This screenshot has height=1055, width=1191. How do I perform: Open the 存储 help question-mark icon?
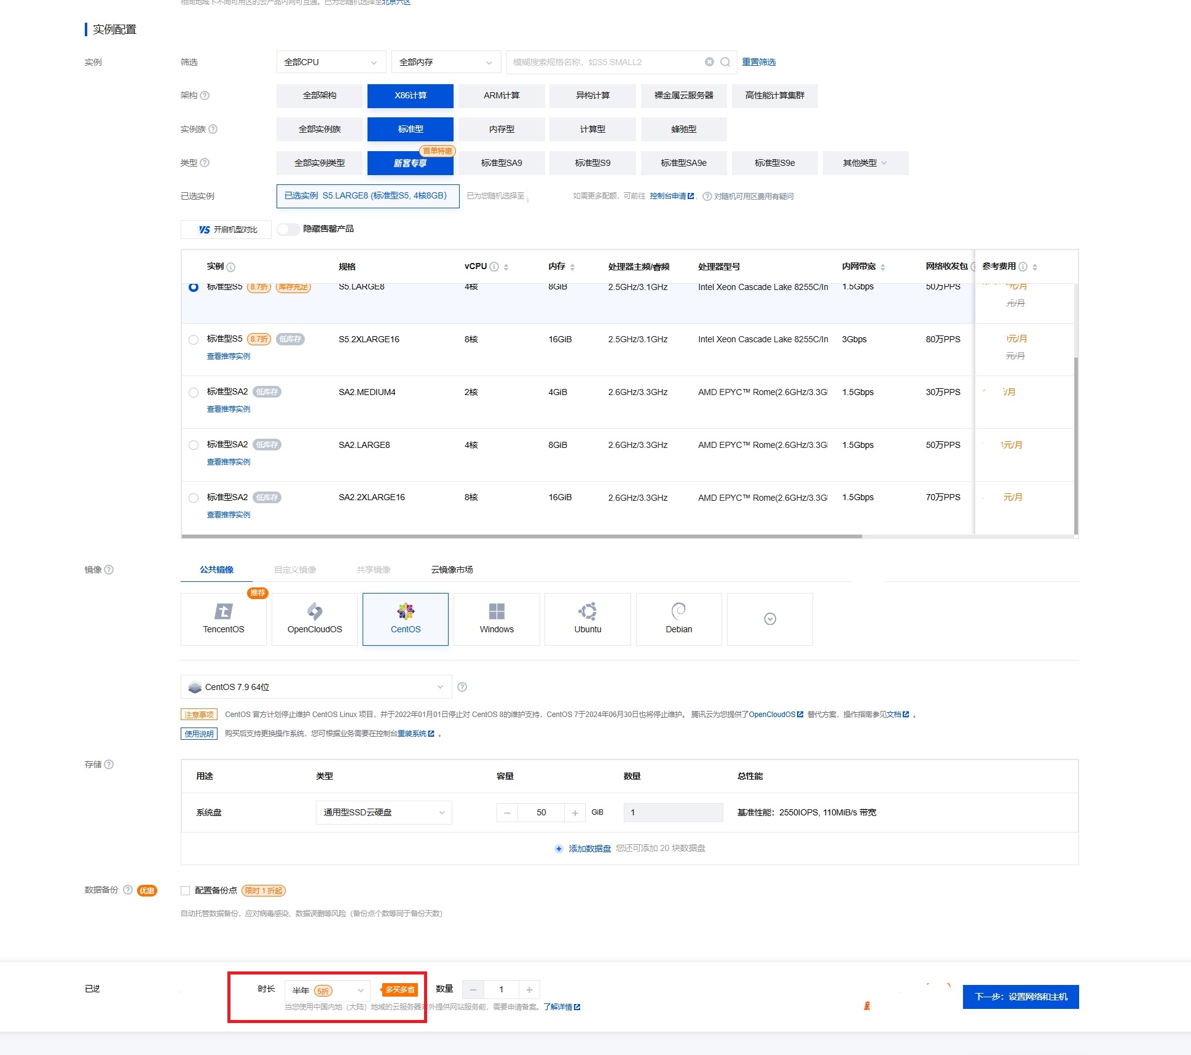pos(109,764)
